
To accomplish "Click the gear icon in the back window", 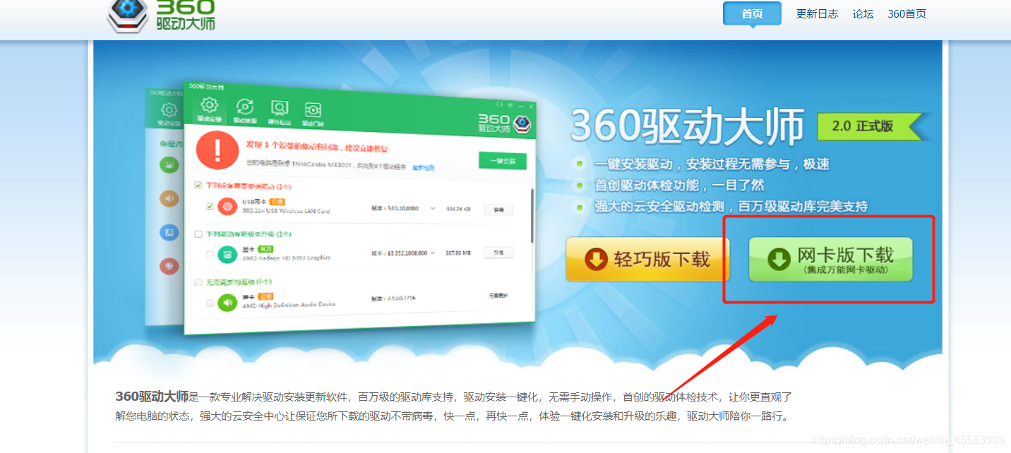I will (x=169, y=111).
